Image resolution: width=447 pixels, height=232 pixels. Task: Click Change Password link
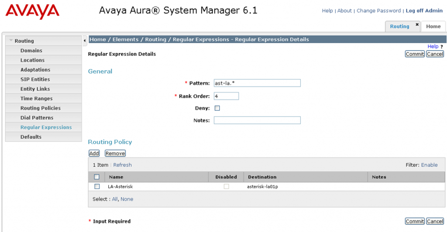coord(378,10)
